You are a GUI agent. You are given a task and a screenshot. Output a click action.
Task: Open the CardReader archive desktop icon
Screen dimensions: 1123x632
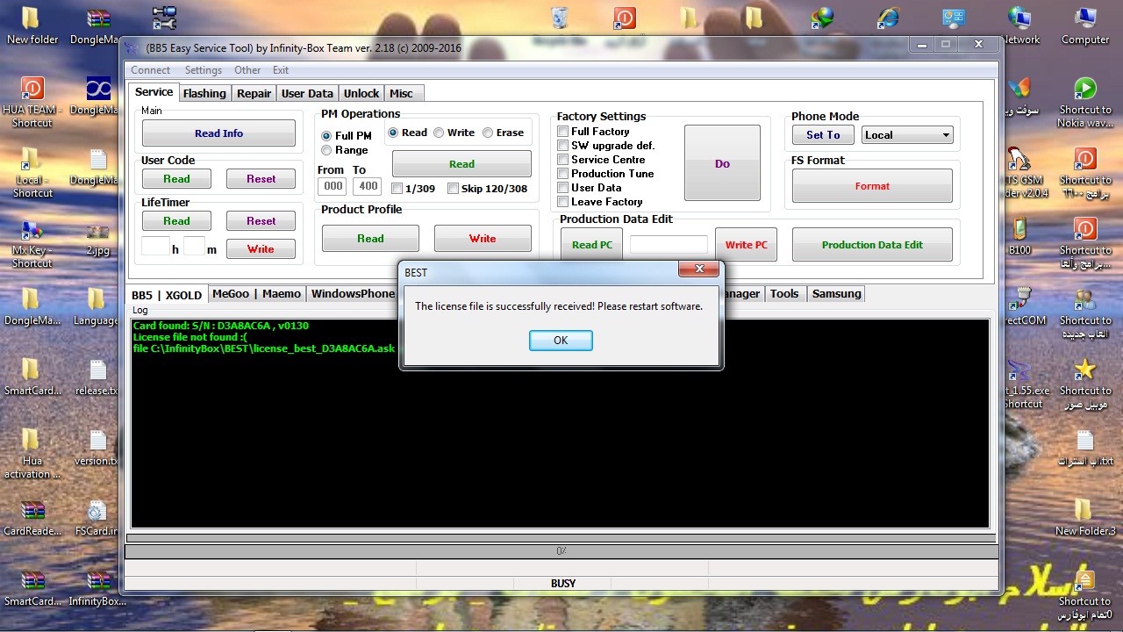point(32,518)
